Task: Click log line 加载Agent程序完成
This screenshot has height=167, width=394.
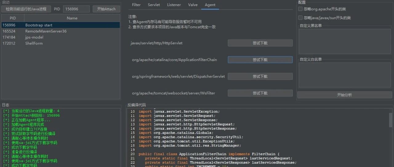Action: coord(24,125)
